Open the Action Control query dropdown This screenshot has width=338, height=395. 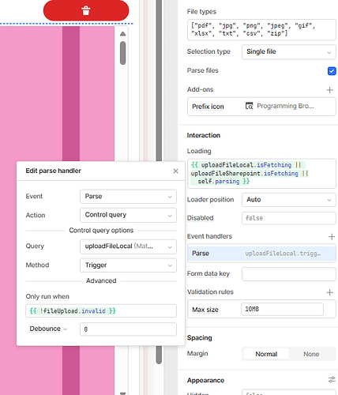pos(128,215)
